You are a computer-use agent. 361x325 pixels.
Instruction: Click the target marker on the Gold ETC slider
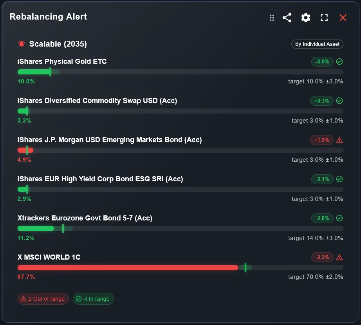point(50,72)
